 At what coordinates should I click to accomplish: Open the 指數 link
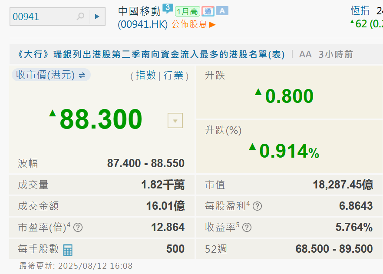(x=145, y=75)
